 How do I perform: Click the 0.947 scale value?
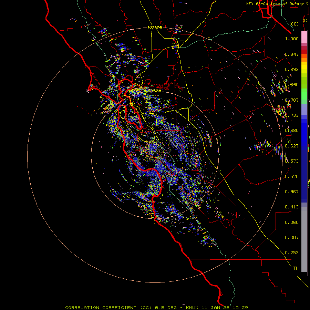(292, 54)
